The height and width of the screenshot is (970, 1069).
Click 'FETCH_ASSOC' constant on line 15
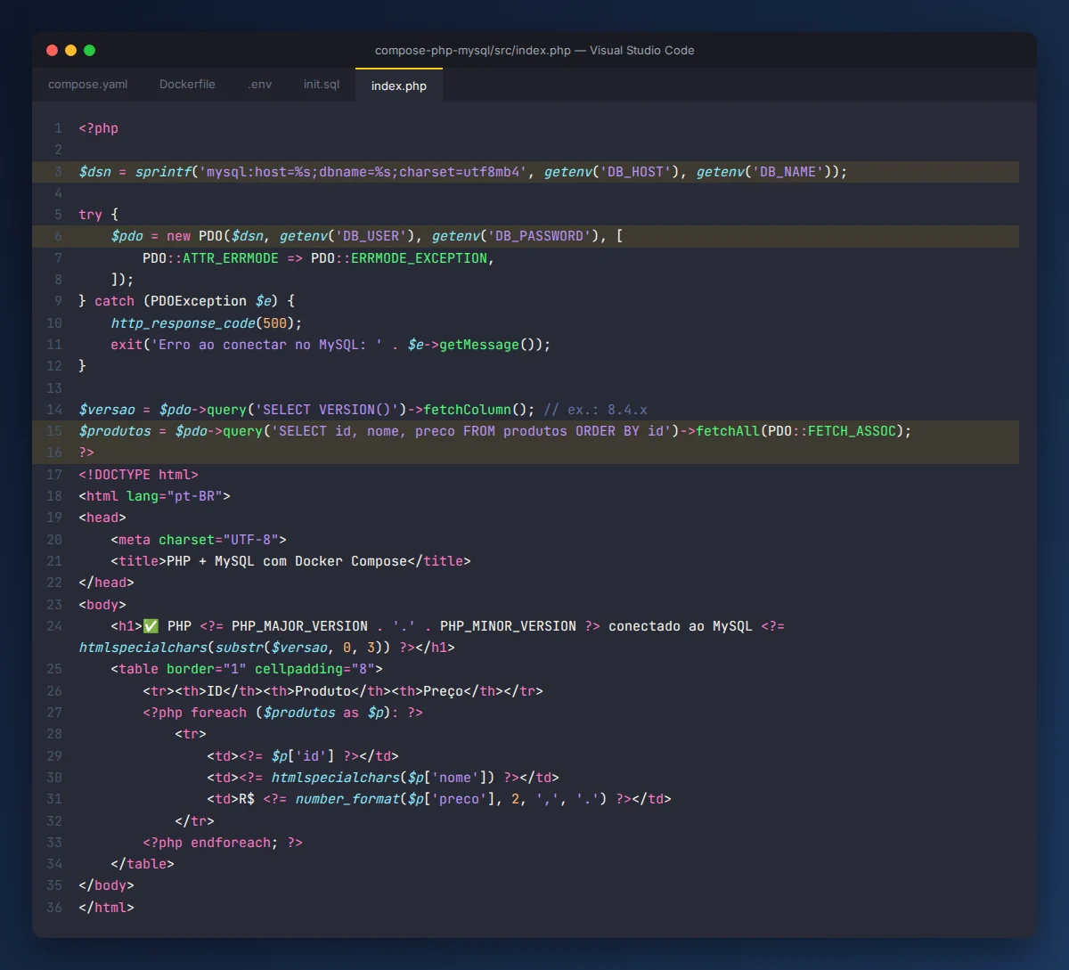click(853, 431)
